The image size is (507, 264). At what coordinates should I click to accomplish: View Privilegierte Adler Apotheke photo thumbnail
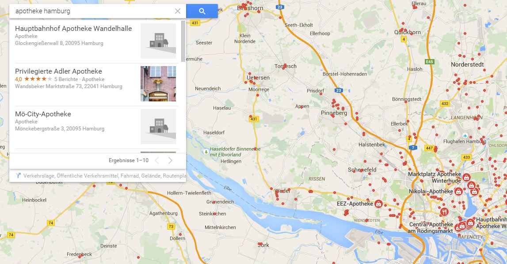(158, 84)
